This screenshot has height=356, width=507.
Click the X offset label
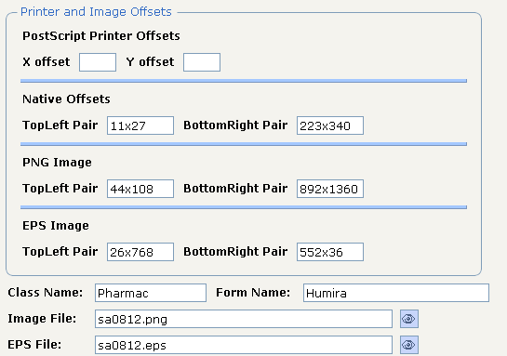coord(47,61)
